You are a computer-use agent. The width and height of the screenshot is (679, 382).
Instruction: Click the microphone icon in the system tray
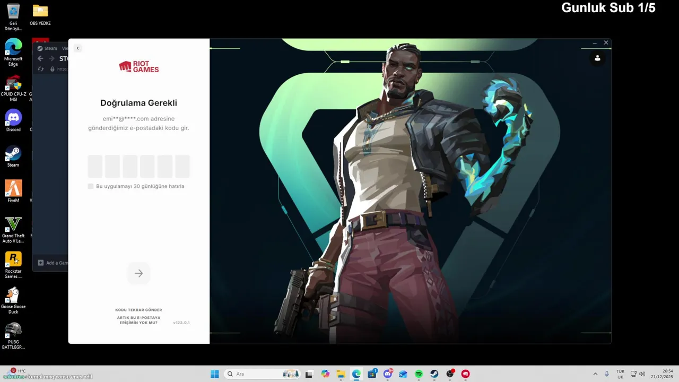[607, 374]
